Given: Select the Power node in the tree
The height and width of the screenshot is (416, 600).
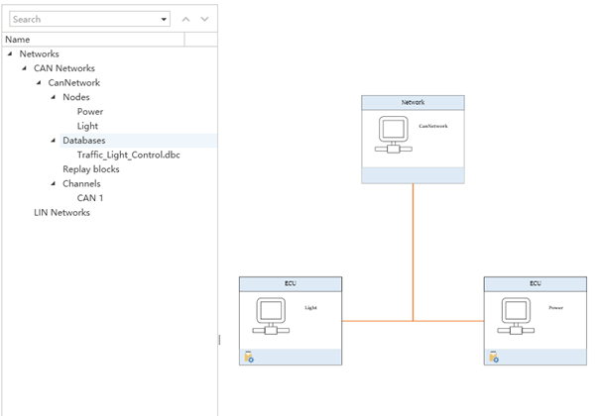Looking at the screenshot, I should tap(89, 112).
